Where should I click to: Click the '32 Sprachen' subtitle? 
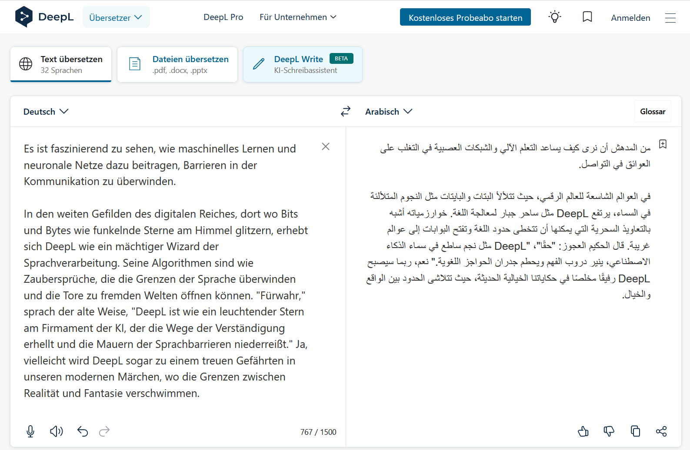pos(61,70)
